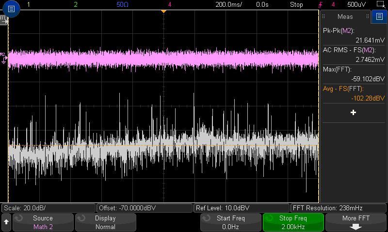Tap the Scale 20.0dB/ field
Viewport: 388px width, 232px height.
click(48, 208)
